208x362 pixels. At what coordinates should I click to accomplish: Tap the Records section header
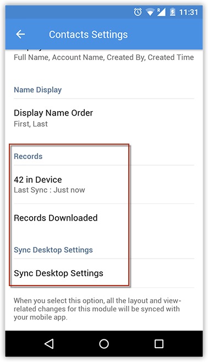pos(28,156)
